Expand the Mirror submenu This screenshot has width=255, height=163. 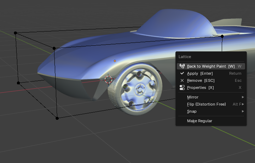(211, 97)
